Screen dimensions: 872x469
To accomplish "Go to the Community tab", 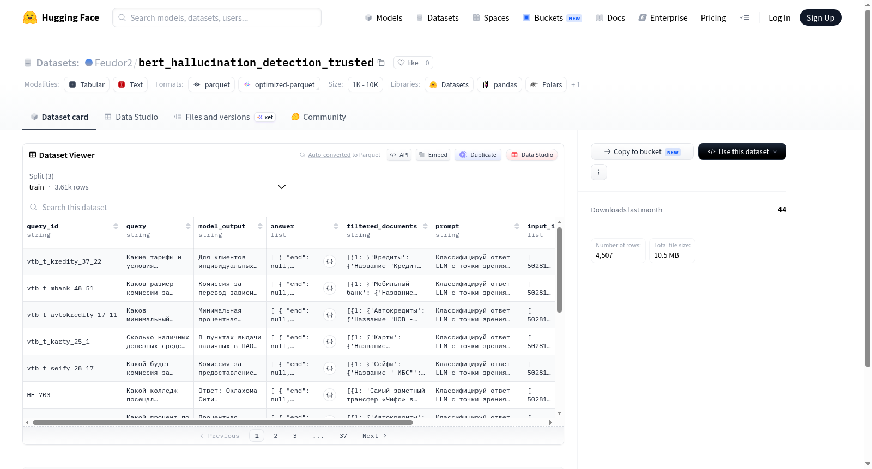I will click(318, 117).
